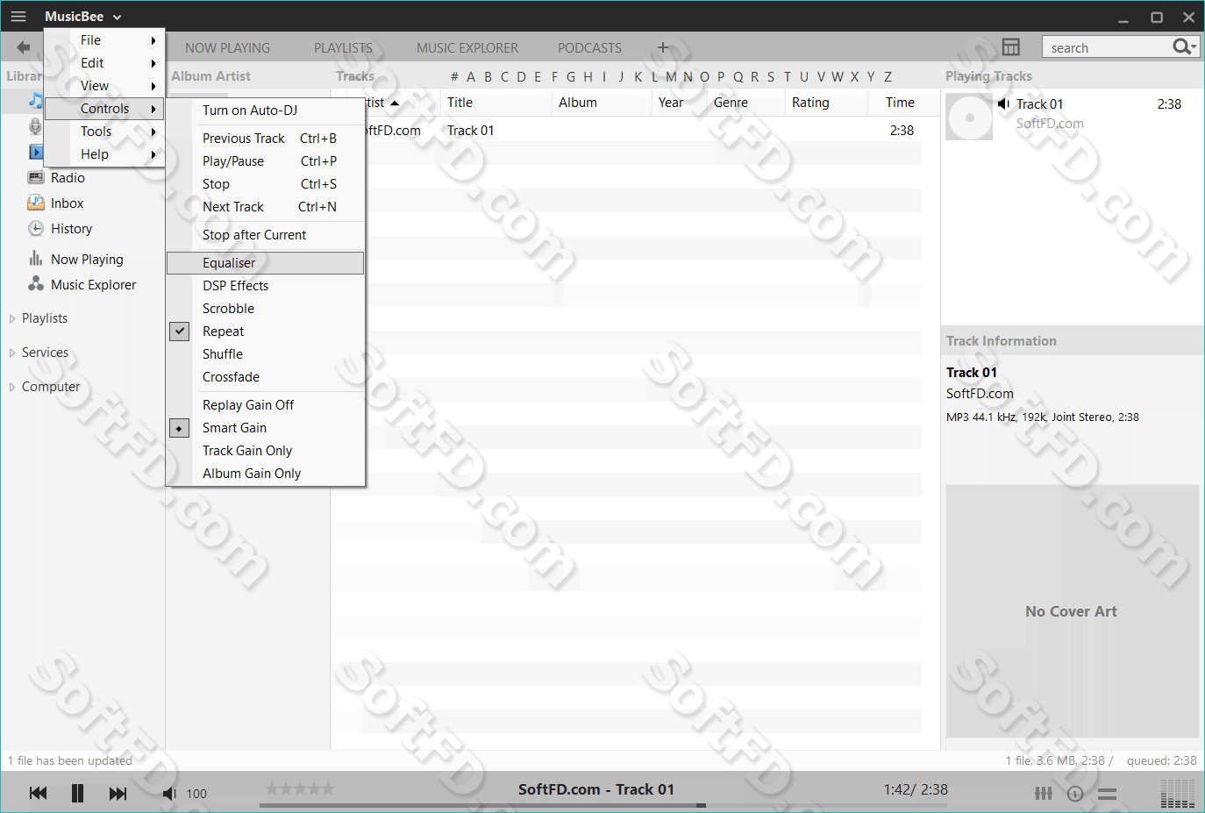Add a new tab with plus icon
1205x813 pixels.
click(663, 47)
